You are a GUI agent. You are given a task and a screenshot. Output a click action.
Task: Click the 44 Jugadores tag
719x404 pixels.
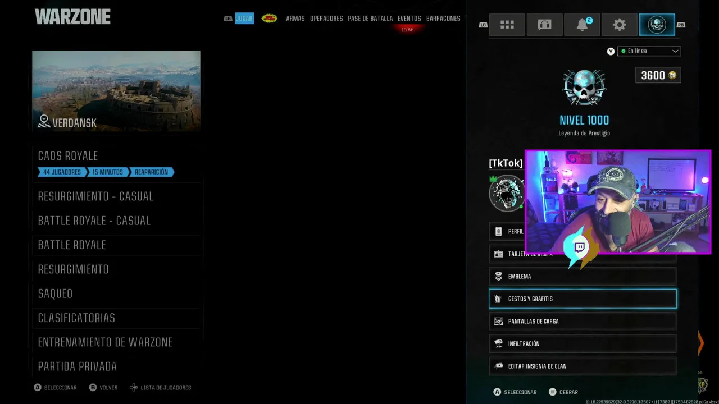(62, 172)
